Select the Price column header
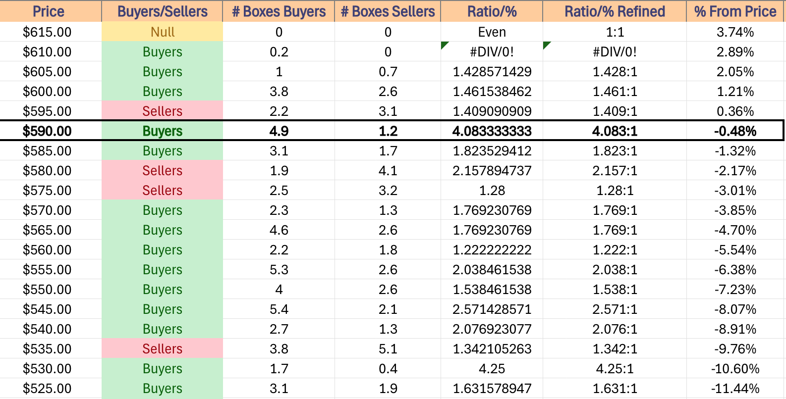This screenshot has height=399, width=786. pyautogui.click(x=51, y=11)
